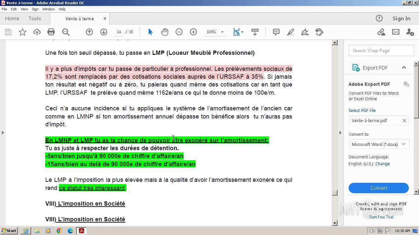Expand the left navigation pane arrow

[x=3, y=133]
